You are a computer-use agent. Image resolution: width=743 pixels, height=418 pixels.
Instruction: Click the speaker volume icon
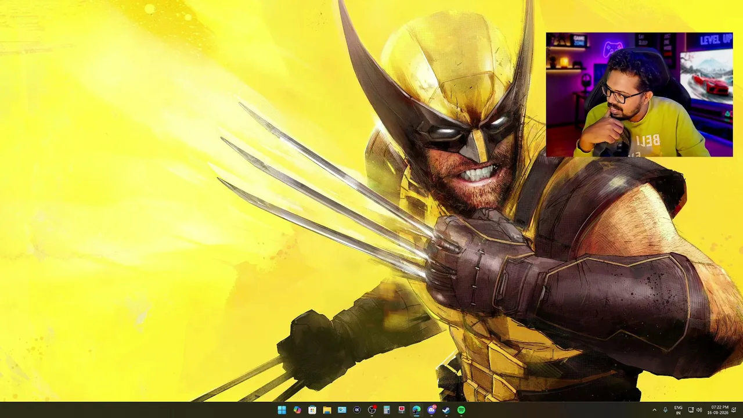click(699, 410)
